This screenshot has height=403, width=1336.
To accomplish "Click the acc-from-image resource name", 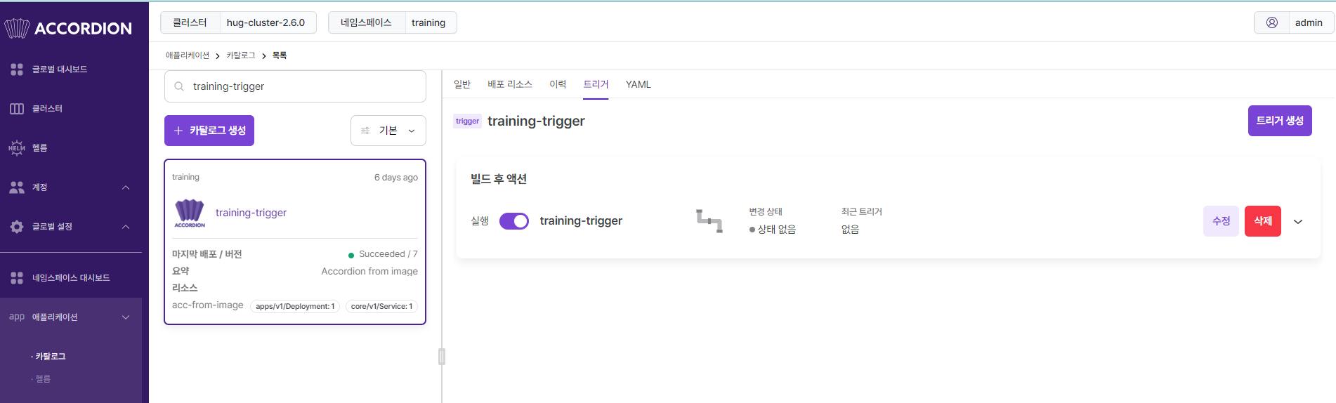I will [208, 305].
